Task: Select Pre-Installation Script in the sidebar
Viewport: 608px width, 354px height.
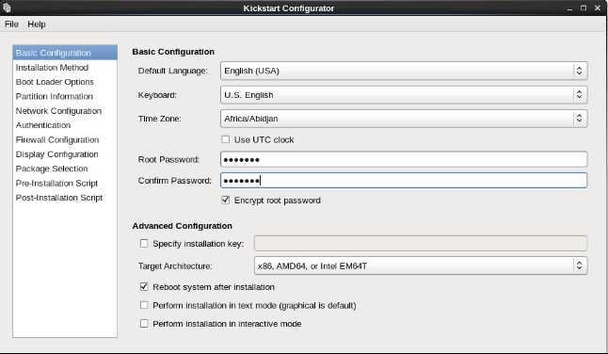Action: (65, 183)
